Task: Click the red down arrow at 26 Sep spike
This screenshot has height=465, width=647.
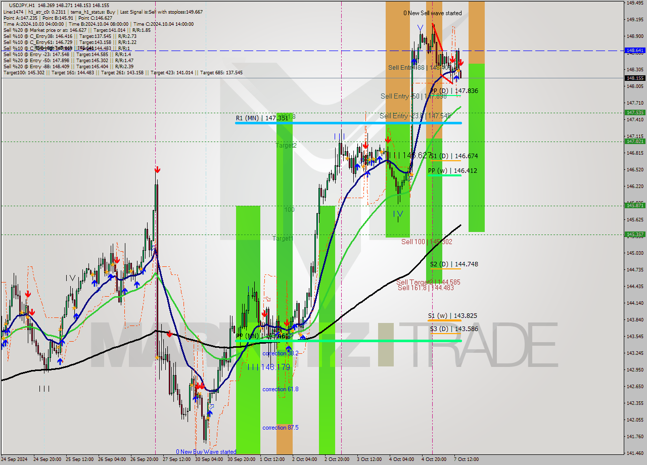Action: point(157,170)
